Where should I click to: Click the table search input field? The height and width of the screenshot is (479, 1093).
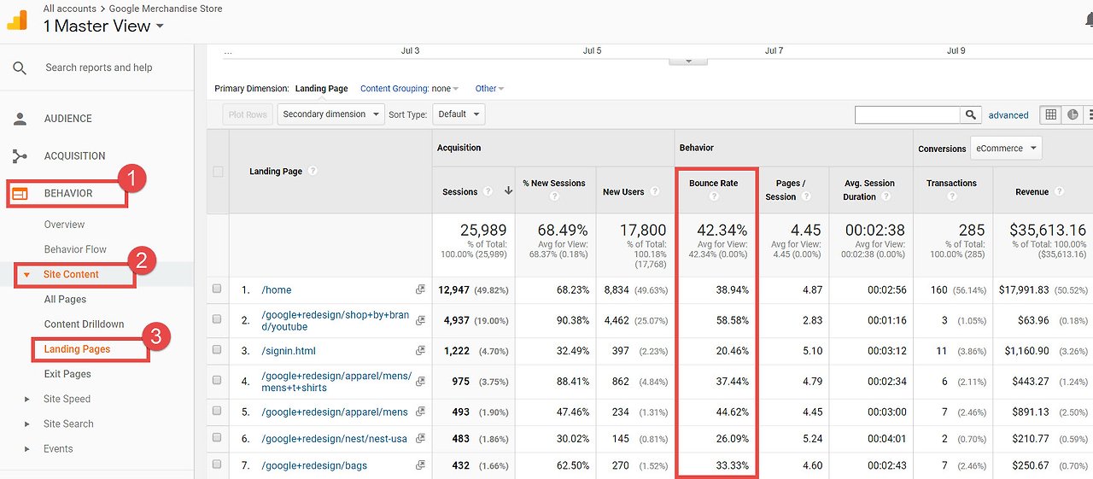coord(908,114)
